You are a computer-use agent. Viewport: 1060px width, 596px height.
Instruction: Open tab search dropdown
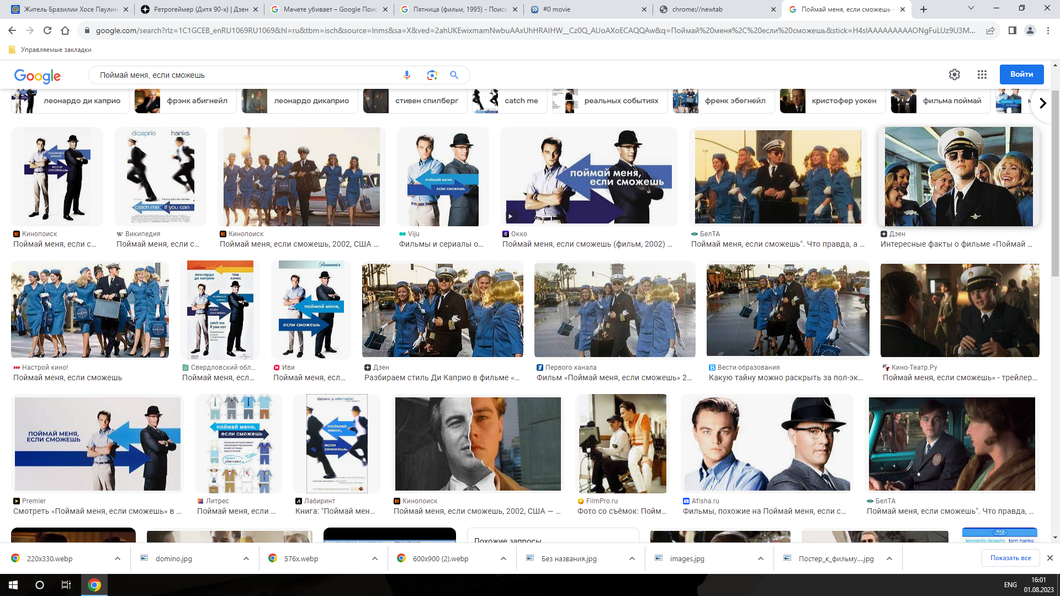coord(971,8)
